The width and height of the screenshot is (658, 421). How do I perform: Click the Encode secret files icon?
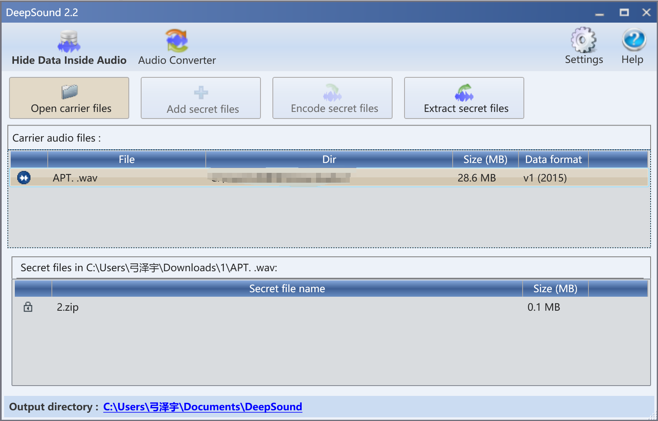[332, 93]
